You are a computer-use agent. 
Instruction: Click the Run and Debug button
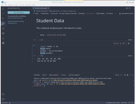click(x=19, y=13)
